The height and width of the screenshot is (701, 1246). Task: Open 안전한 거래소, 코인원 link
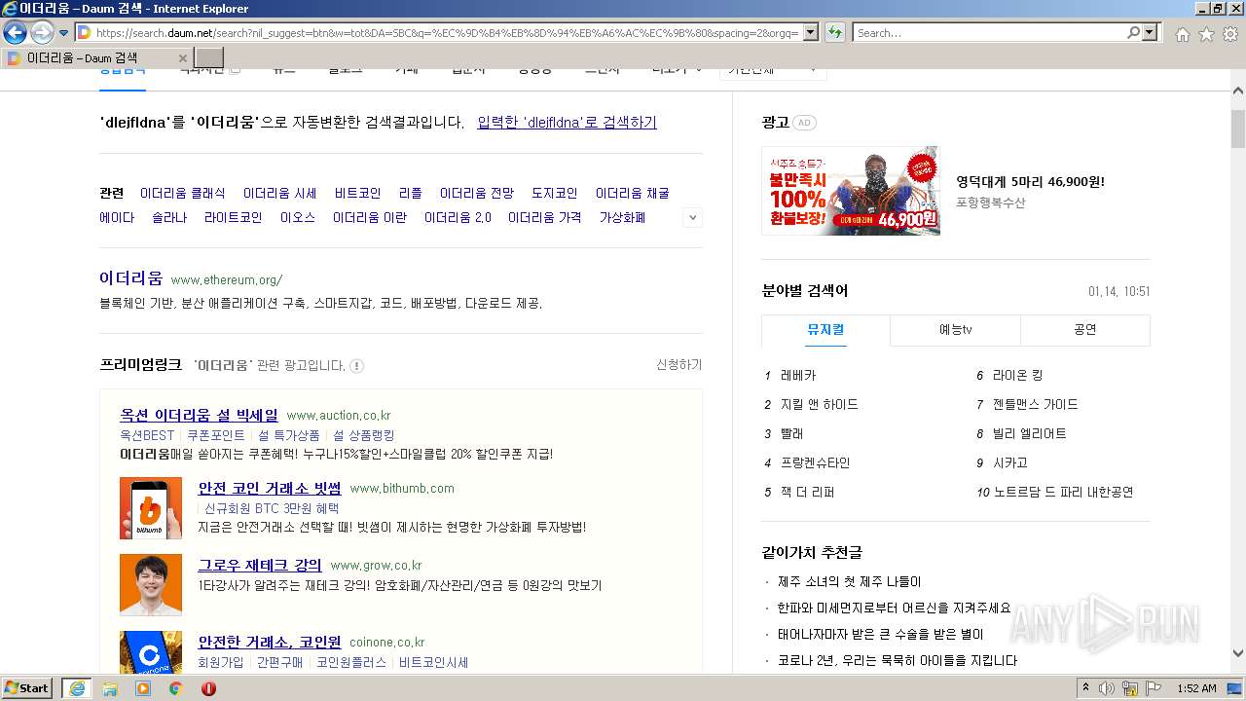pos(270,642)
